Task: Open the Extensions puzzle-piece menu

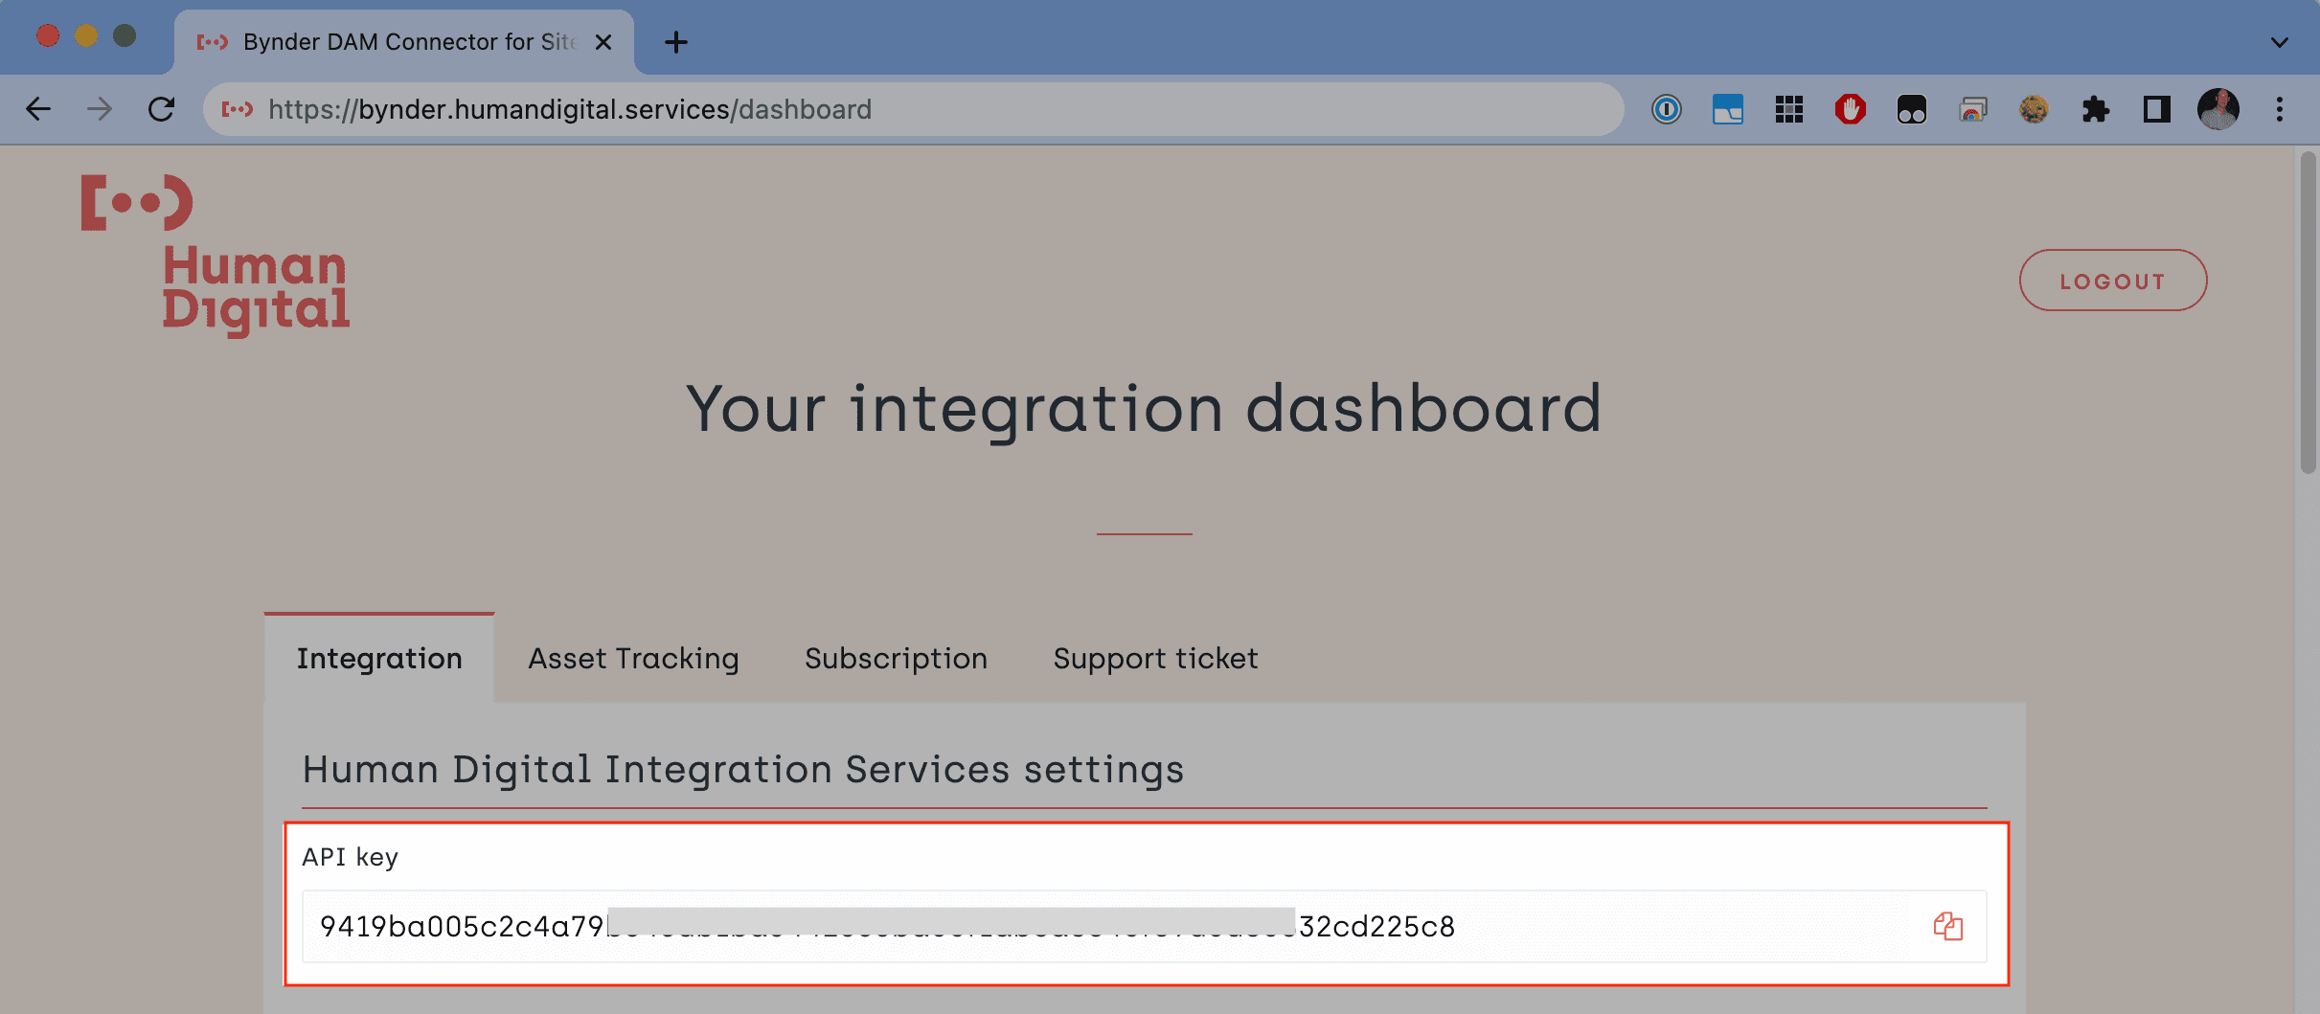Action: pos(2095,109)
